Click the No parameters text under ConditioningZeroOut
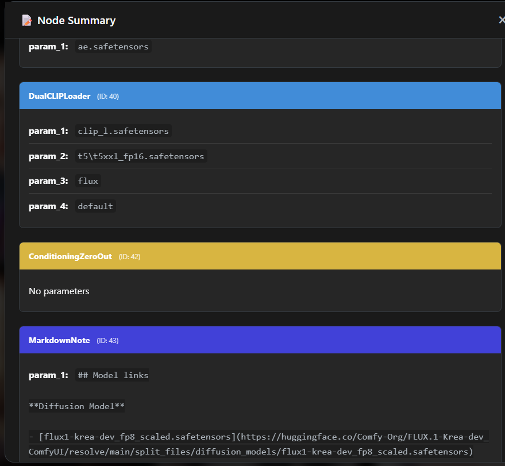The height and width of the screenshot is (466, 505). pyautogui.click(x=59, y=291)
